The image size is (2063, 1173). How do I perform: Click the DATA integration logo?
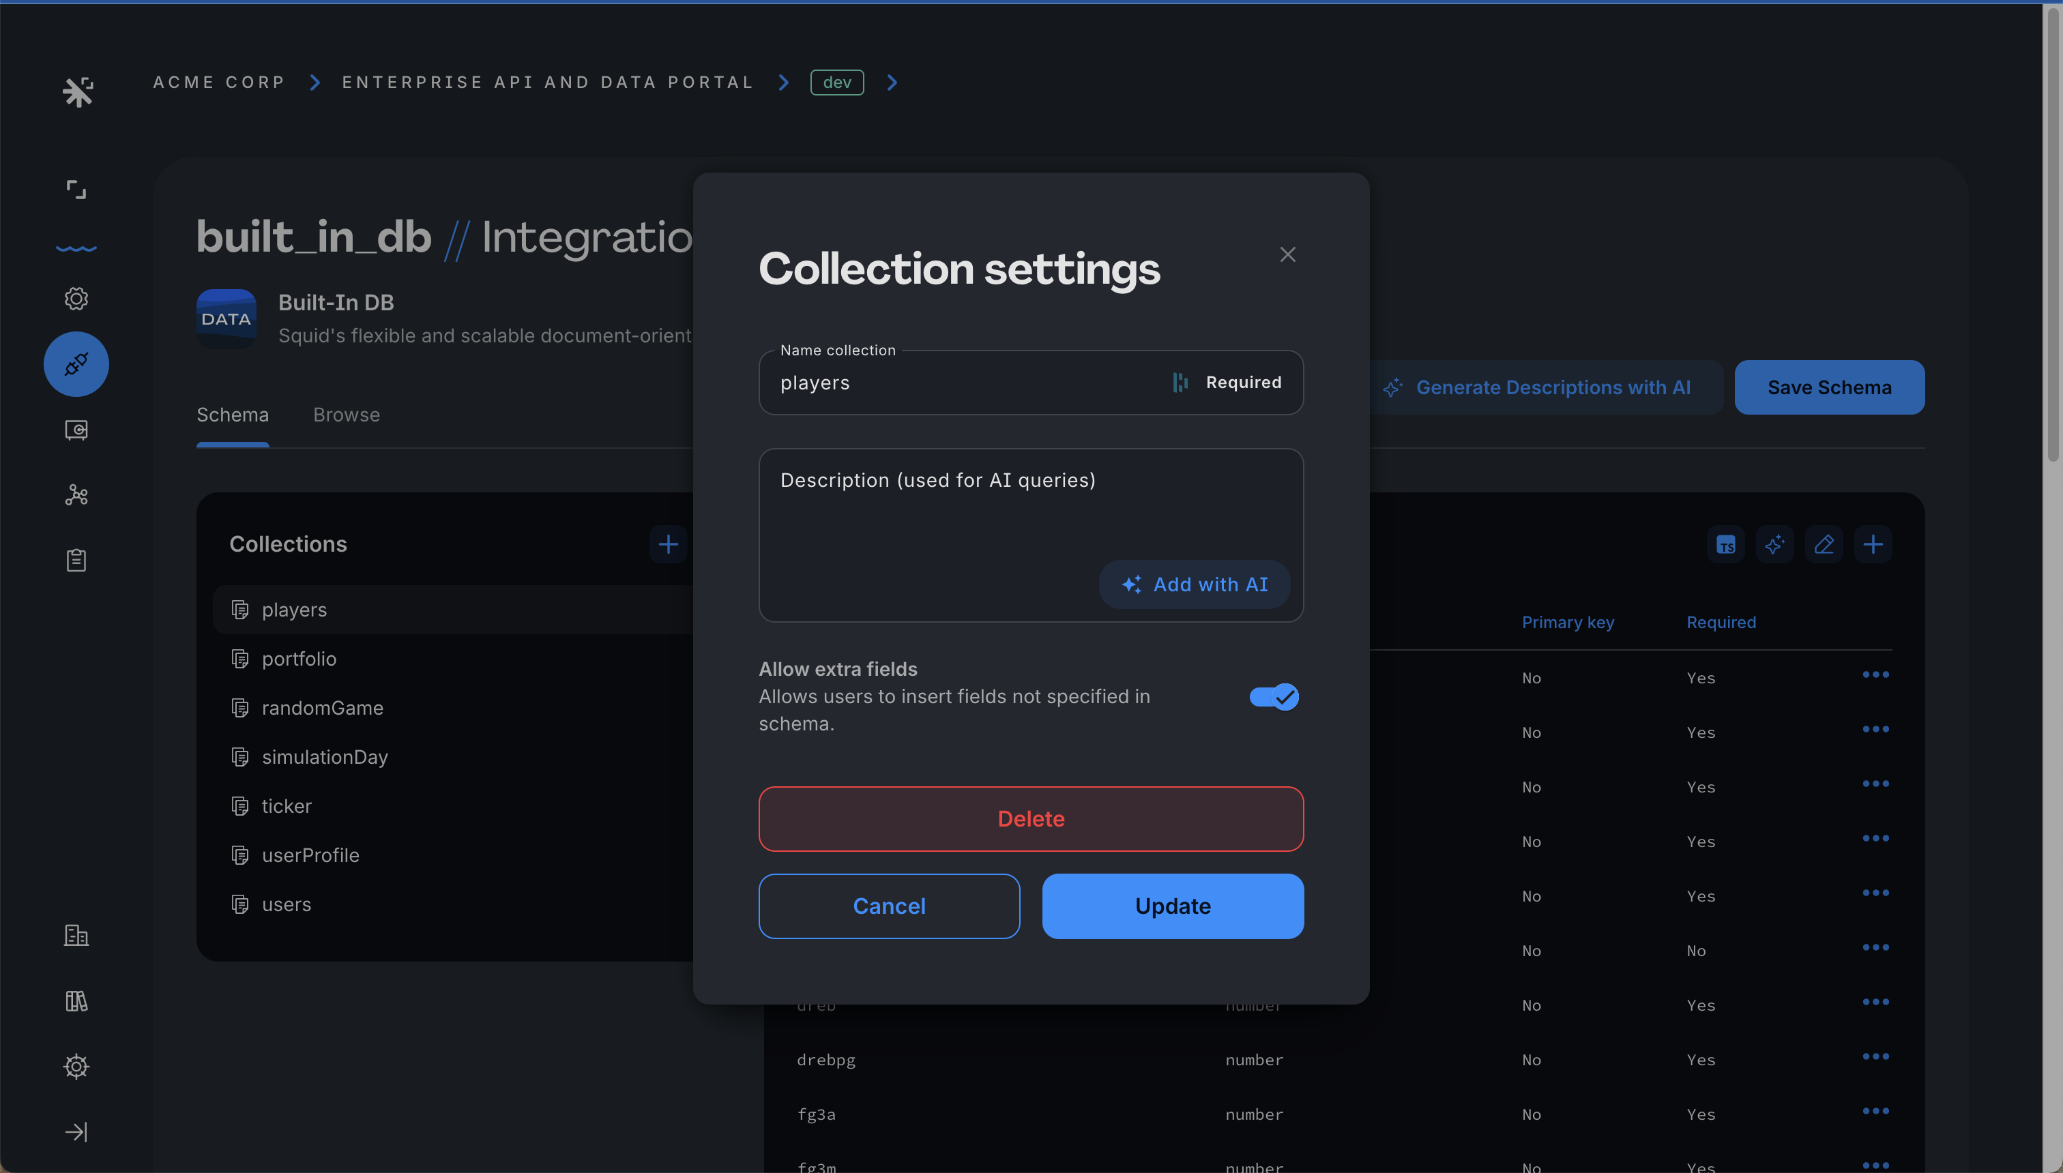[226, 319]
